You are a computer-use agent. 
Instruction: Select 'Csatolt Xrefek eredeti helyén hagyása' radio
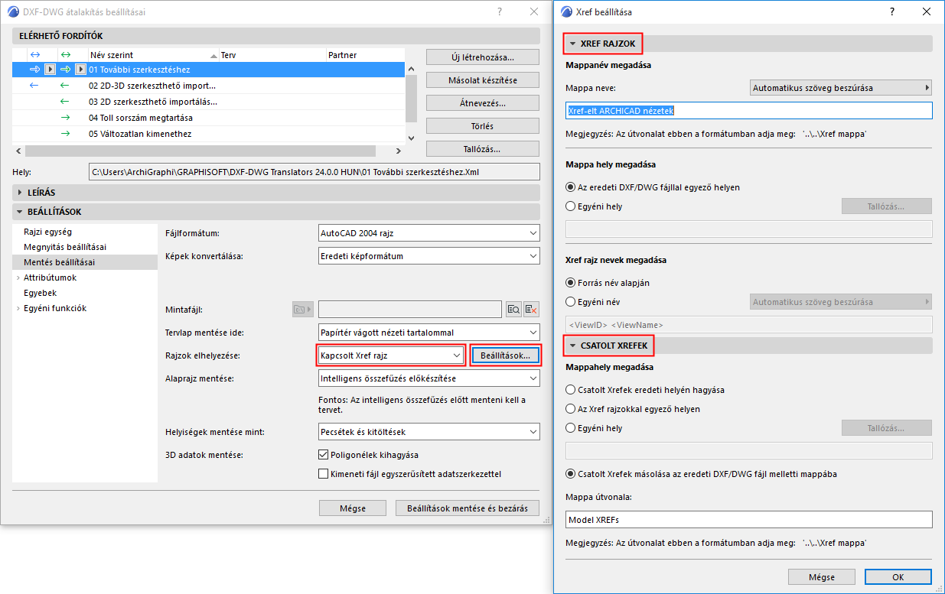click(570, 390)
